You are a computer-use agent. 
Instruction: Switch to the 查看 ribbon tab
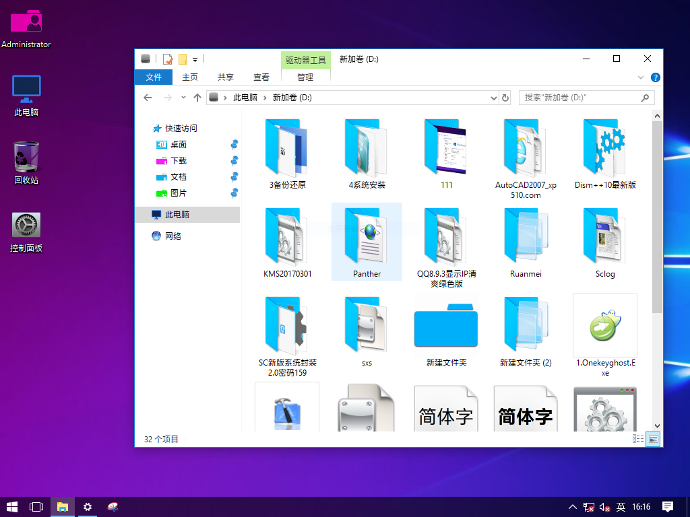[261, 77]
